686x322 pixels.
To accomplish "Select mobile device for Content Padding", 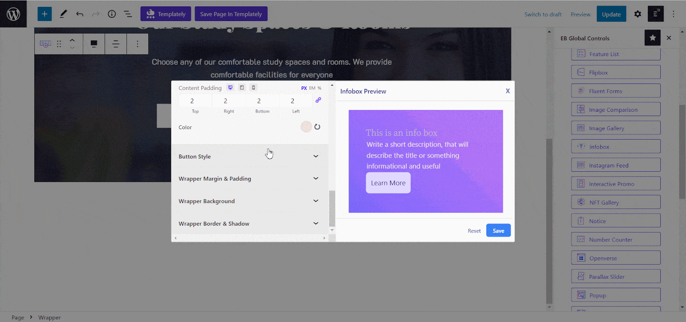I will point(253,87).
